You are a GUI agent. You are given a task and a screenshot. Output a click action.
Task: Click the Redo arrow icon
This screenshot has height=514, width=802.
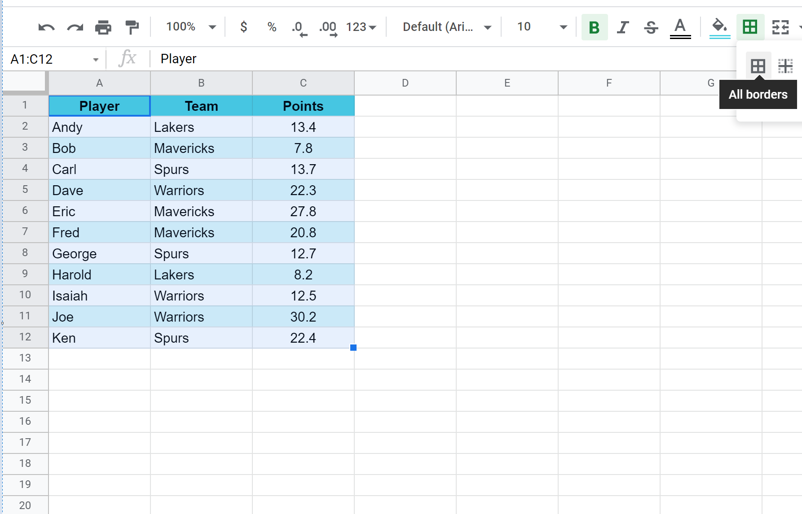pos(75,27)
